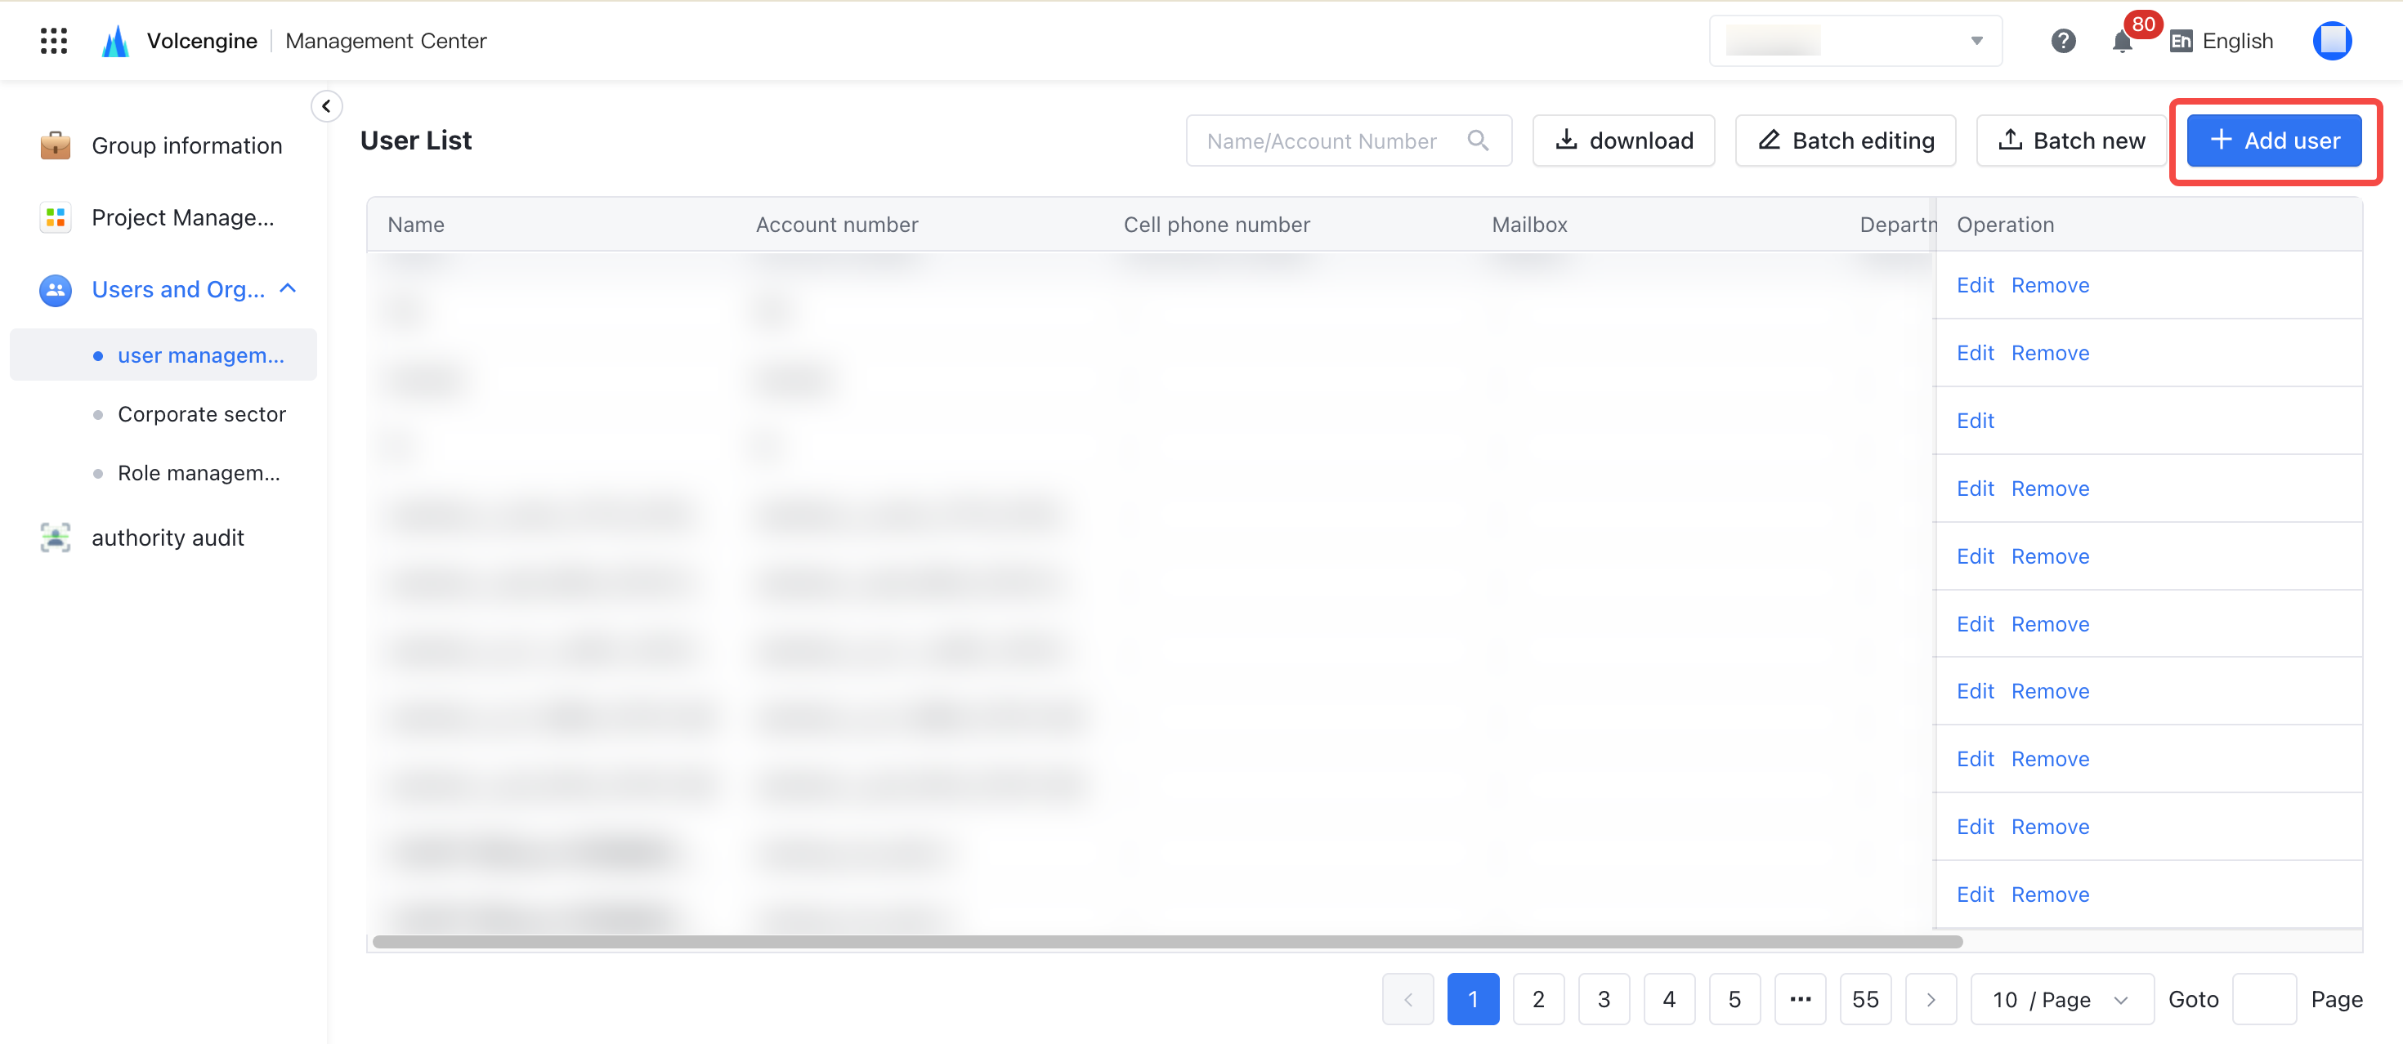Switch language via English icon

point(2181,41)
